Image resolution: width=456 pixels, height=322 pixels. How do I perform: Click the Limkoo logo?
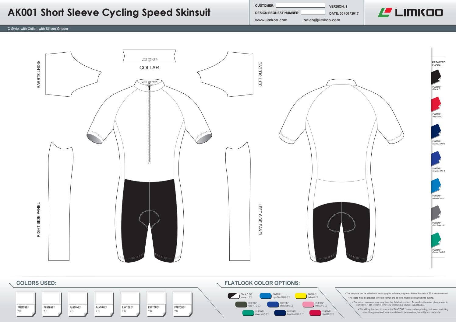pyautogui.click(x=410, y=13)
